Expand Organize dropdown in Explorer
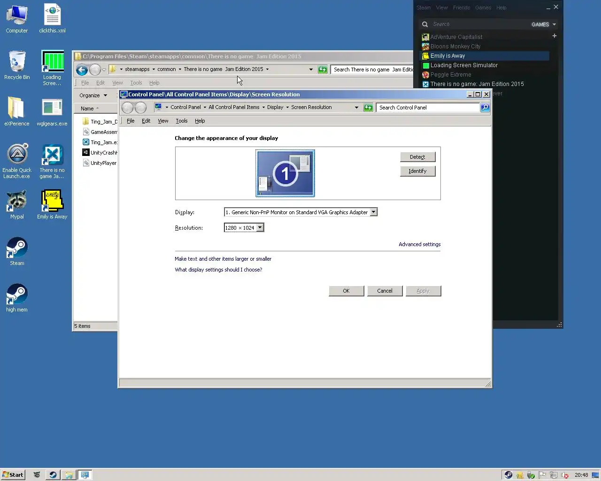601x481 pixels. click(x=93, y=95)
